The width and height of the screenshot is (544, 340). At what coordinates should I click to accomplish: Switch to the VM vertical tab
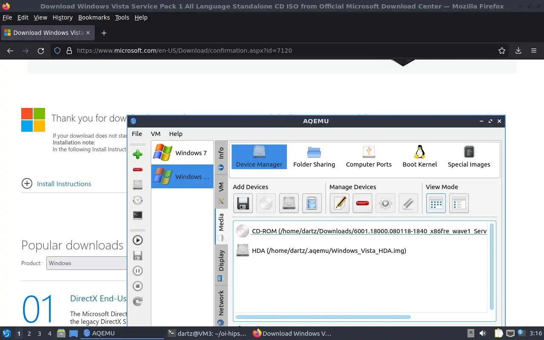pyautogui.click(x=221, y=191)
